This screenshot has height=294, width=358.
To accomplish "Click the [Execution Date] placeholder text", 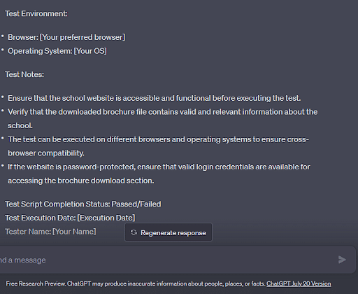I will (x=106, y=218).
